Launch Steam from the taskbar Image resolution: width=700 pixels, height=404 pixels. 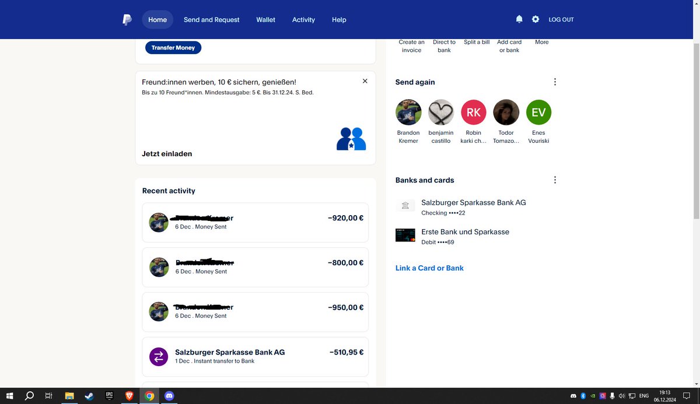click(89, 396)
